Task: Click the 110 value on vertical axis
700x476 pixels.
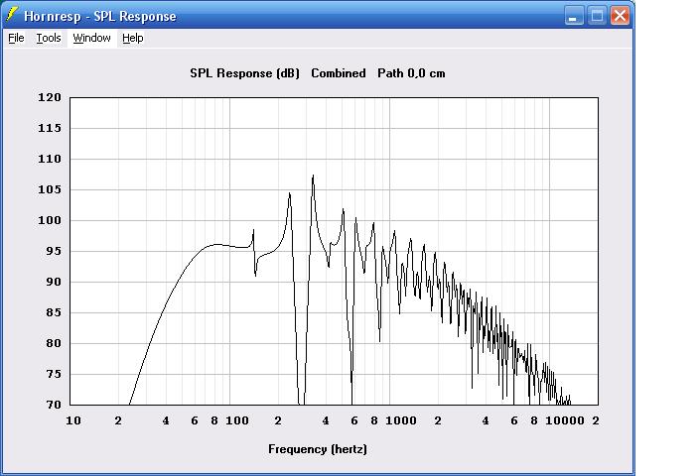Action: pyautogui.click(x=50, y=159)
